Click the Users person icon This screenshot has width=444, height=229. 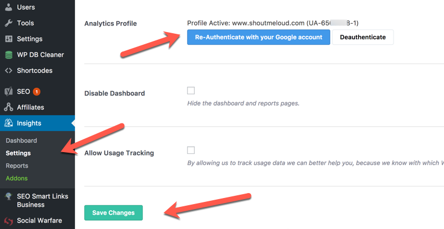(x=8, y=7)
